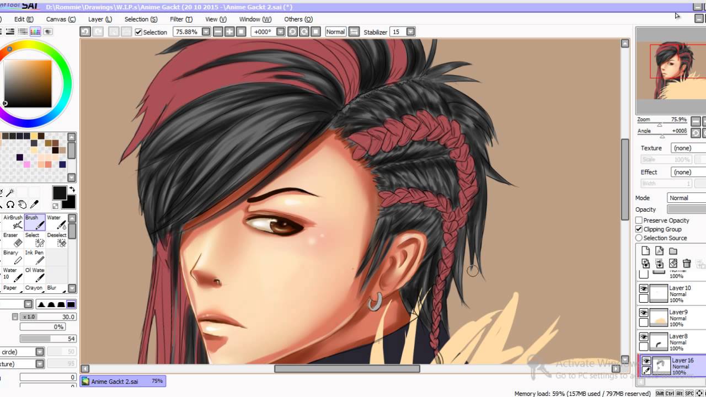Open the Layer menu
This screenshot has width=706, height=397.
pos(100,19)
